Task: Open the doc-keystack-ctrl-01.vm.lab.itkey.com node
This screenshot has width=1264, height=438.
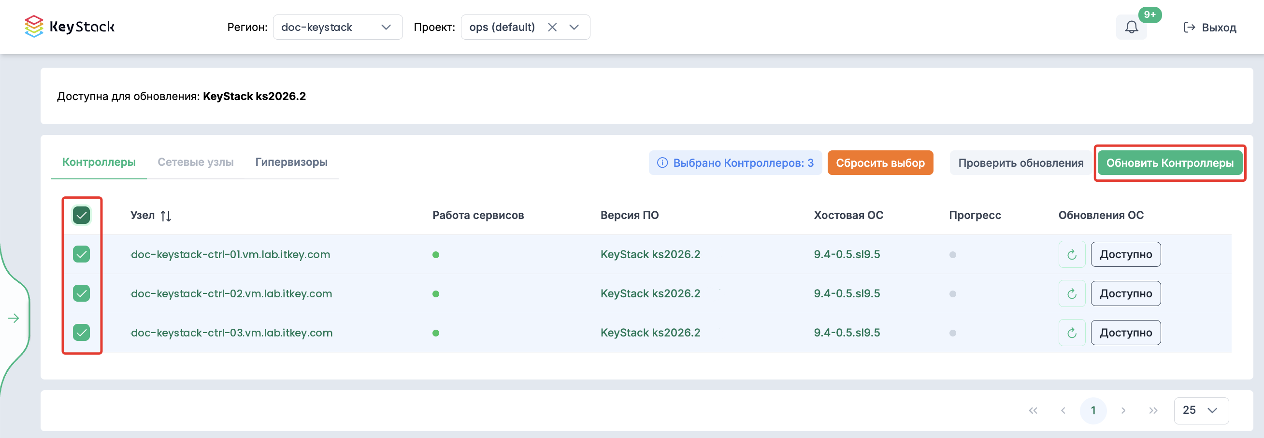Action: coord(230,254)
